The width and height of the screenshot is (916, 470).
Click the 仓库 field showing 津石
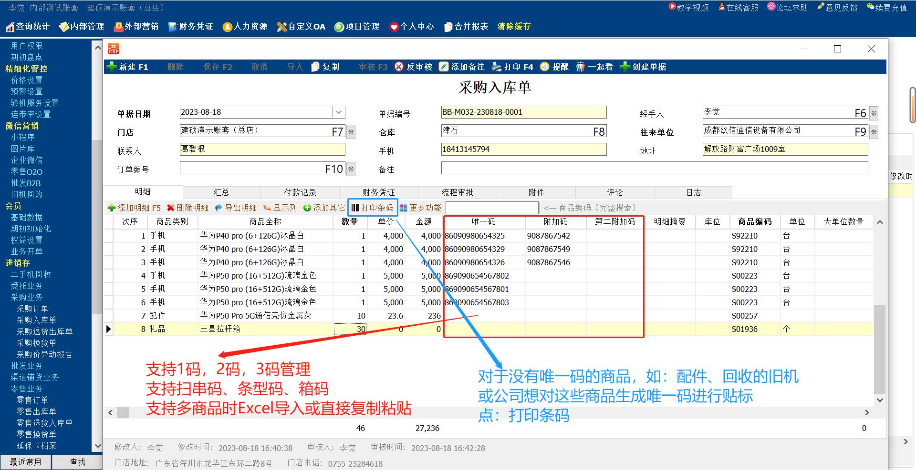[523, 131]
